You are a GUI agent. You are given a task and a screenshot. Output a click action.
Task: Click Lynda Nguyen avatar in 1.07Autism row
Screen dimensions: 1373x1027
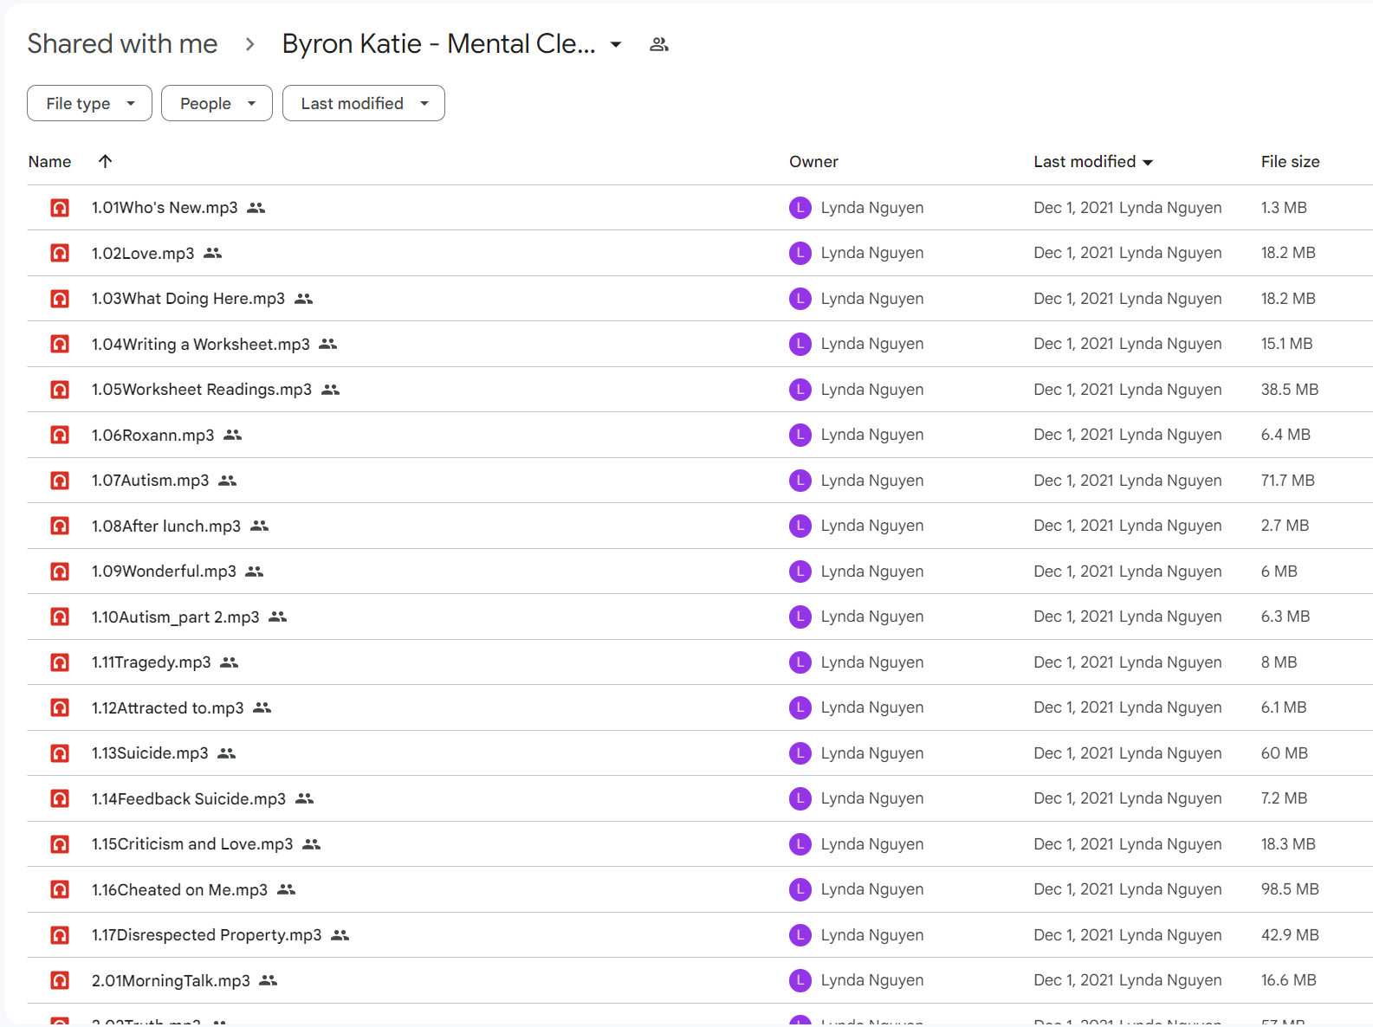pyautogui.click(x=800, y=481)
